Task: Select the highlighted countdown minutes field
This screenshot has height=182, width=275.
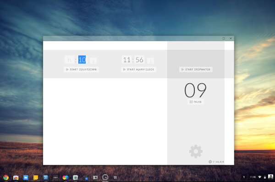Action: pos(82,59)
